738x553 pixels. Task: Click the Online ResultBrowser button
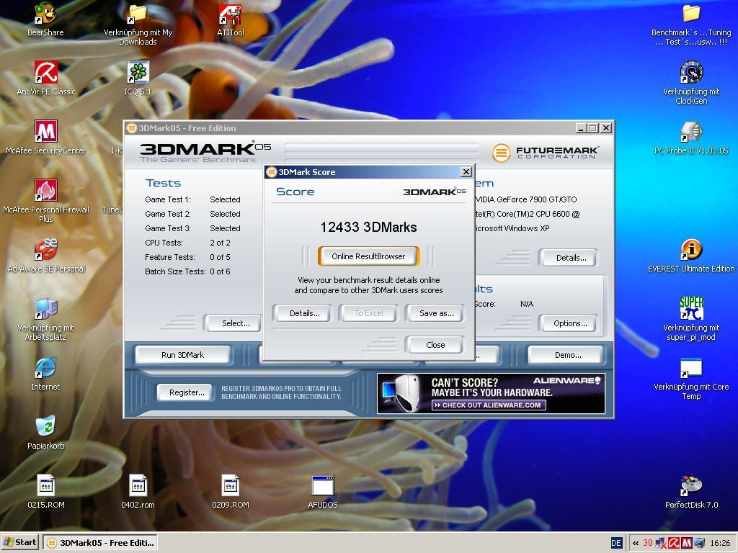pos(368,256)
